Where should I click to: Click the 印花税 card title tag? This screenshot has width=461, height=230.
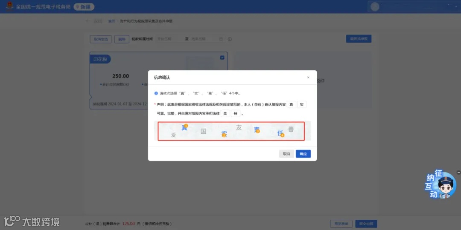click(100, 59)
